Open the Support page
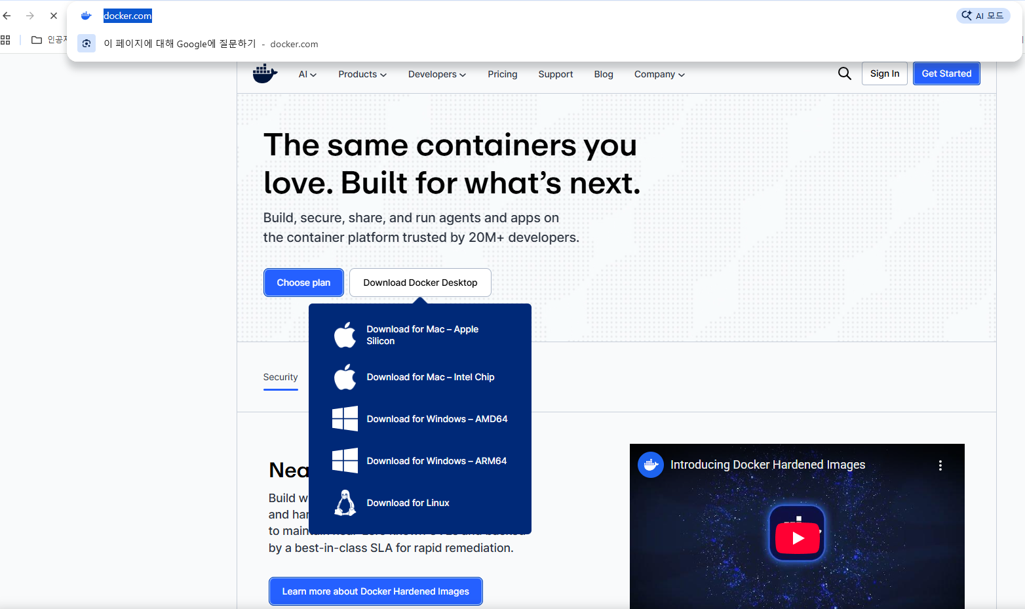 point(556,74)
